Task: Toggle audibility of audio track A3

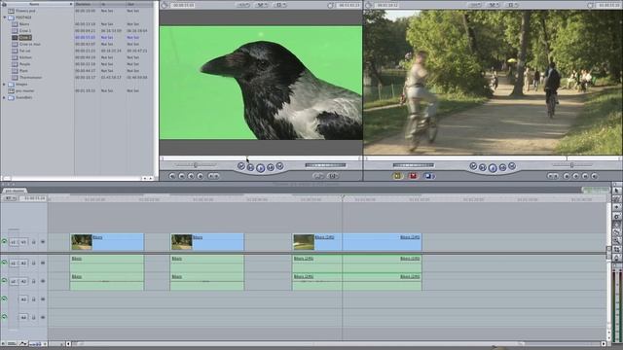Action: point(4,298)
